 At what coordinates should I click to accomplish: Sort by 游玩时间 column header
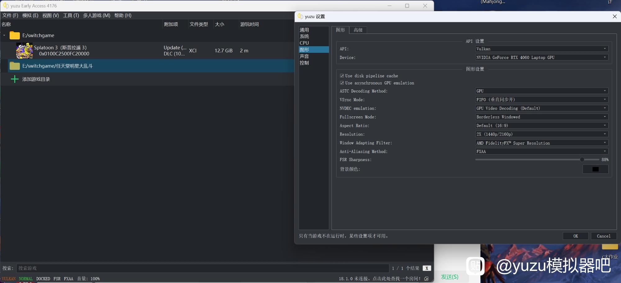tap(250, 24)
